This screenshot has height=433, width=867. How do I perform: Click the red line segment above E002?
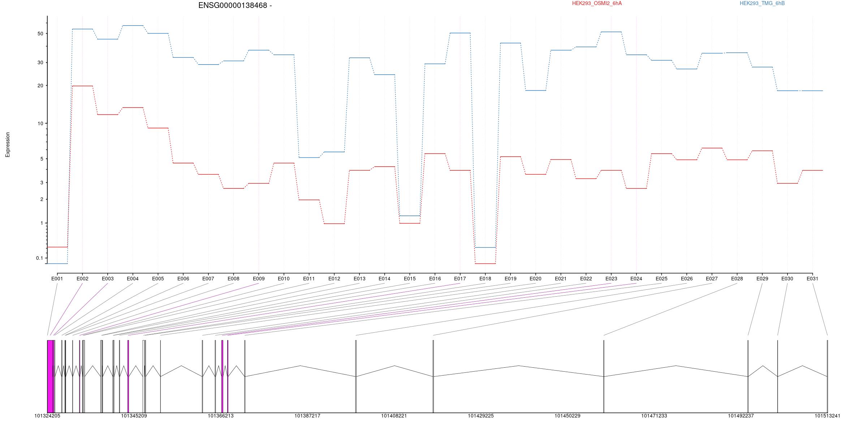82,86
